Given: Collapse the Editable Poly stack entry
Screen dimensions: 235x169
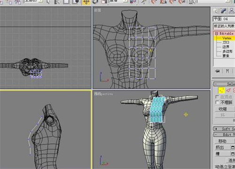Looking at the screenshot, I should coord(217,33).
